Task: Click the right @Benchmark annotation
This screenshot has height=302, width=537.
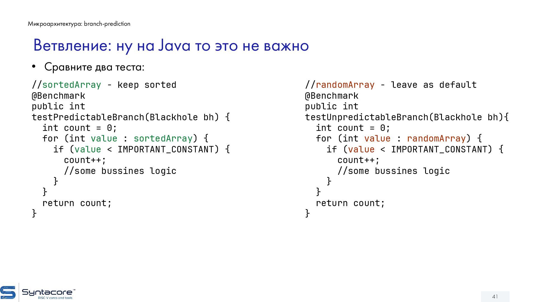Action: (331, 96)
